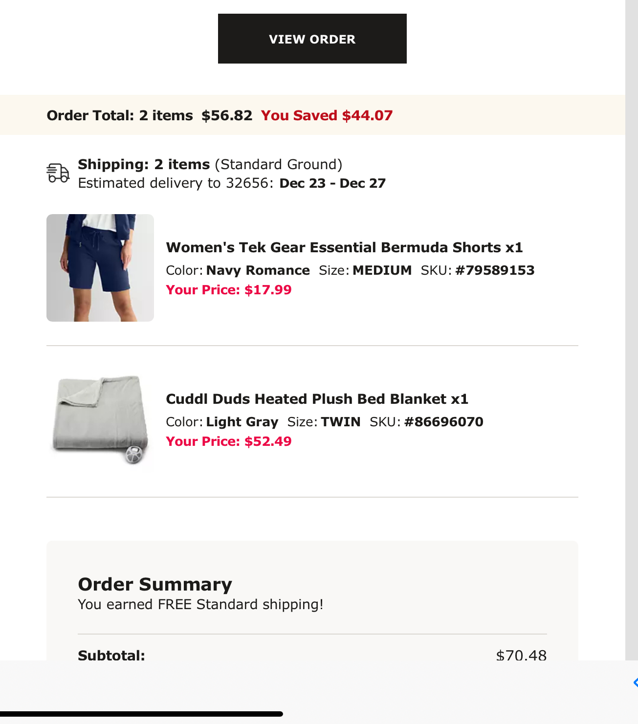The height and width of the screenshot is (724, 638).
Task: Click the FREE Standard shipping message
Action: click(200, 605)
